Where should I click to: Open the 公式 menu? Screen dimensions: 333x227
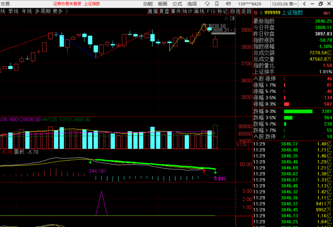177,4
